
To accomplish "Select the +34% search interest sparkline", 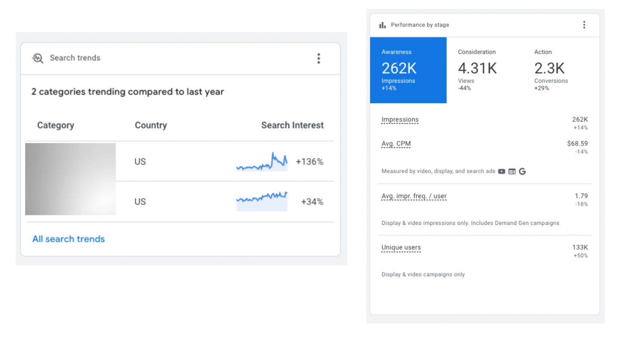I will pyautogui.click(x=262, y=200).
